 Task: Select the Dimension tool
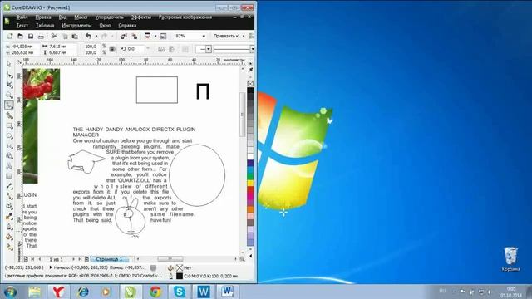coord(9,186)
